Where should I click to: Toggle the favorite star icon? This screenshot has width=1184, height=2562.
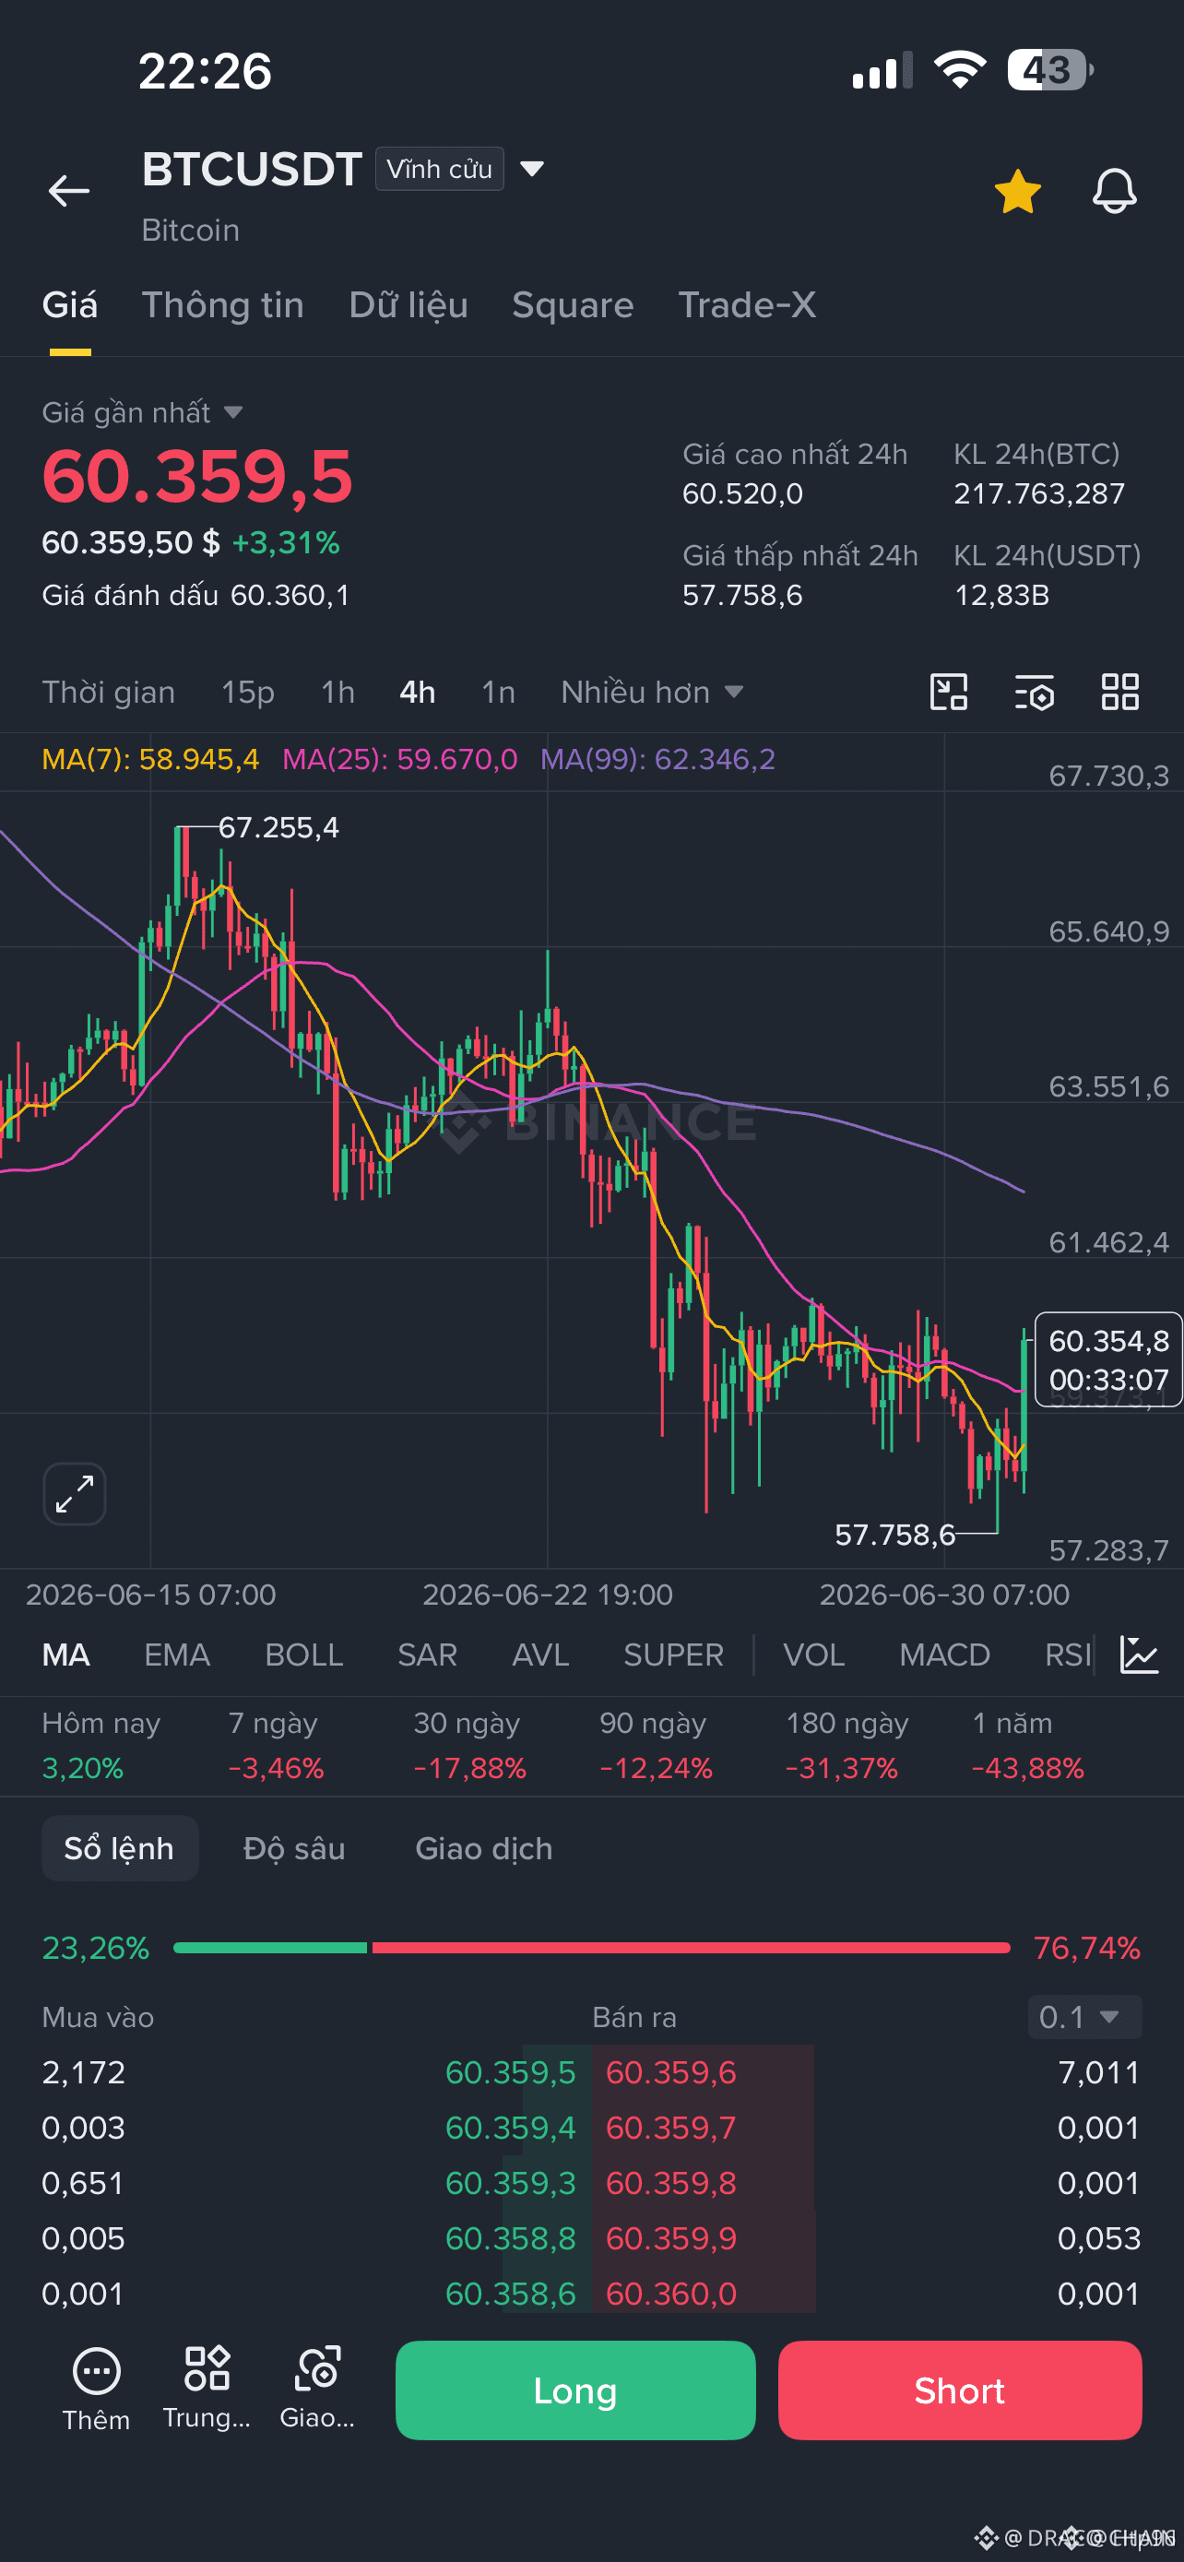pyautogui.click(x=1017, y=191)
